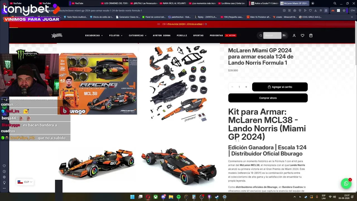Open the user account icon in the store header
Viewport: 357px width, 201px height.
click(294, 35)
